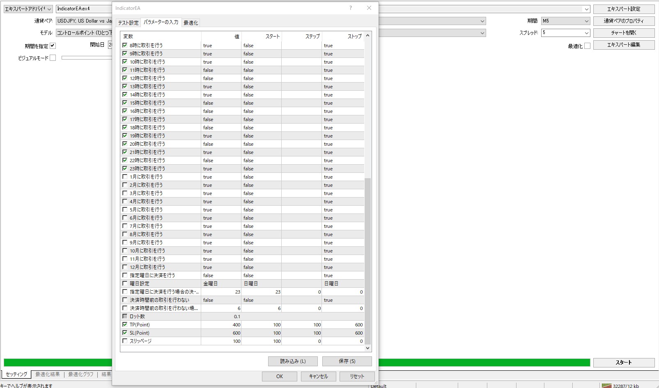Click the スリッページ value cell 100
Viewport: 659px width, 388px height.
221,341
